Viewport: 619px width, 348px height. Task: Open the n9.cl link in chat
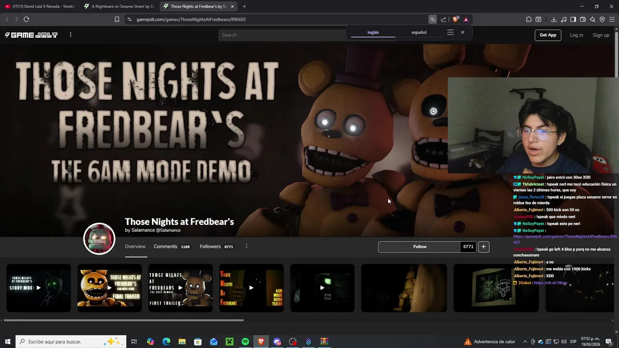tap(550, 283)
